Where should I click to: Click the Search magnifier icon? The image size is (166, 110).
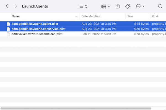click(x=160, y=6)
